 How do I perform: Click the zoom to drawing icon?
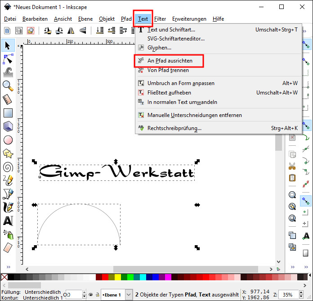(292, 207)
